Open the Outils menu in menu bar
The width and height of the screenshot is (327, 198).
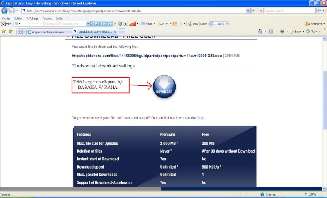tap(59, 18)
